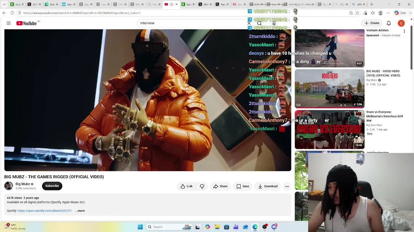
Task: Download the video
Action: tap(268, 186)
